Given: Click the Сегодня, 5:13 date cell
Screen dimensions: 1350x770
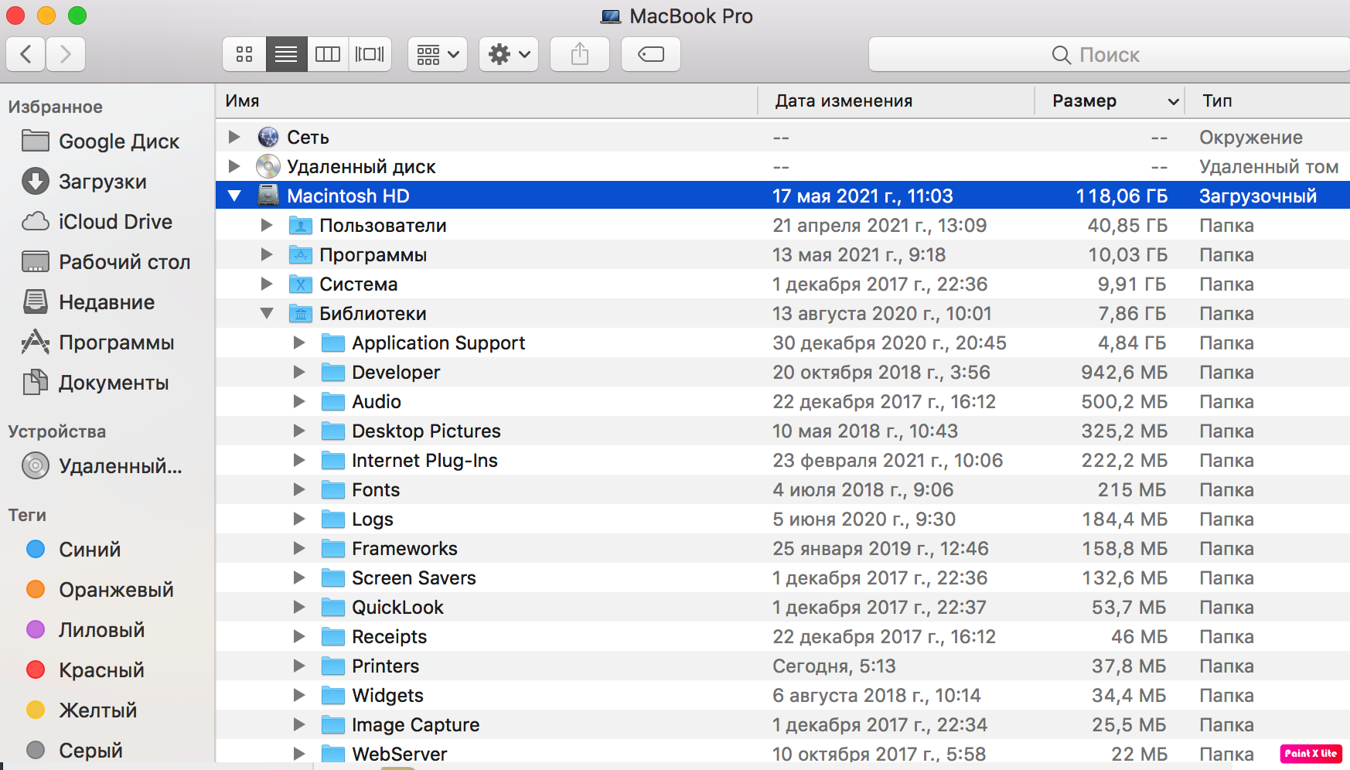Looking at the screenshot, I should tap(834, 666).
